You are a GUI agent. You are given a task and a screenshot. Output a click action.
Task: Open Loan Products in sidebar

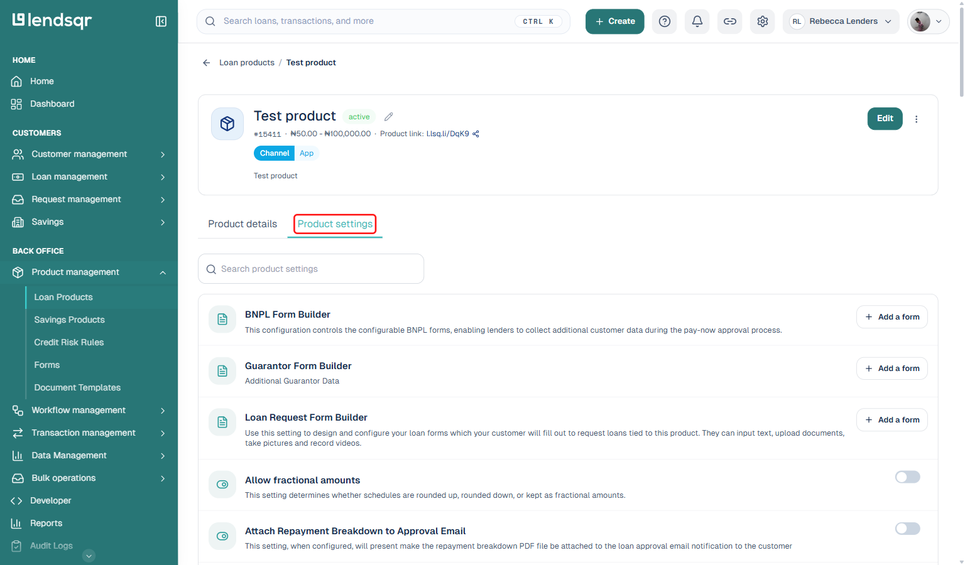pyautogui.click(x=63, y=298)
